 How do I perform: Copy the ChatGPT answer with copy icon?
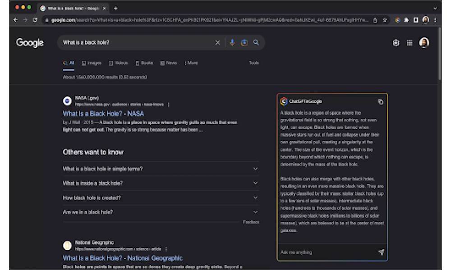point(380,102)
